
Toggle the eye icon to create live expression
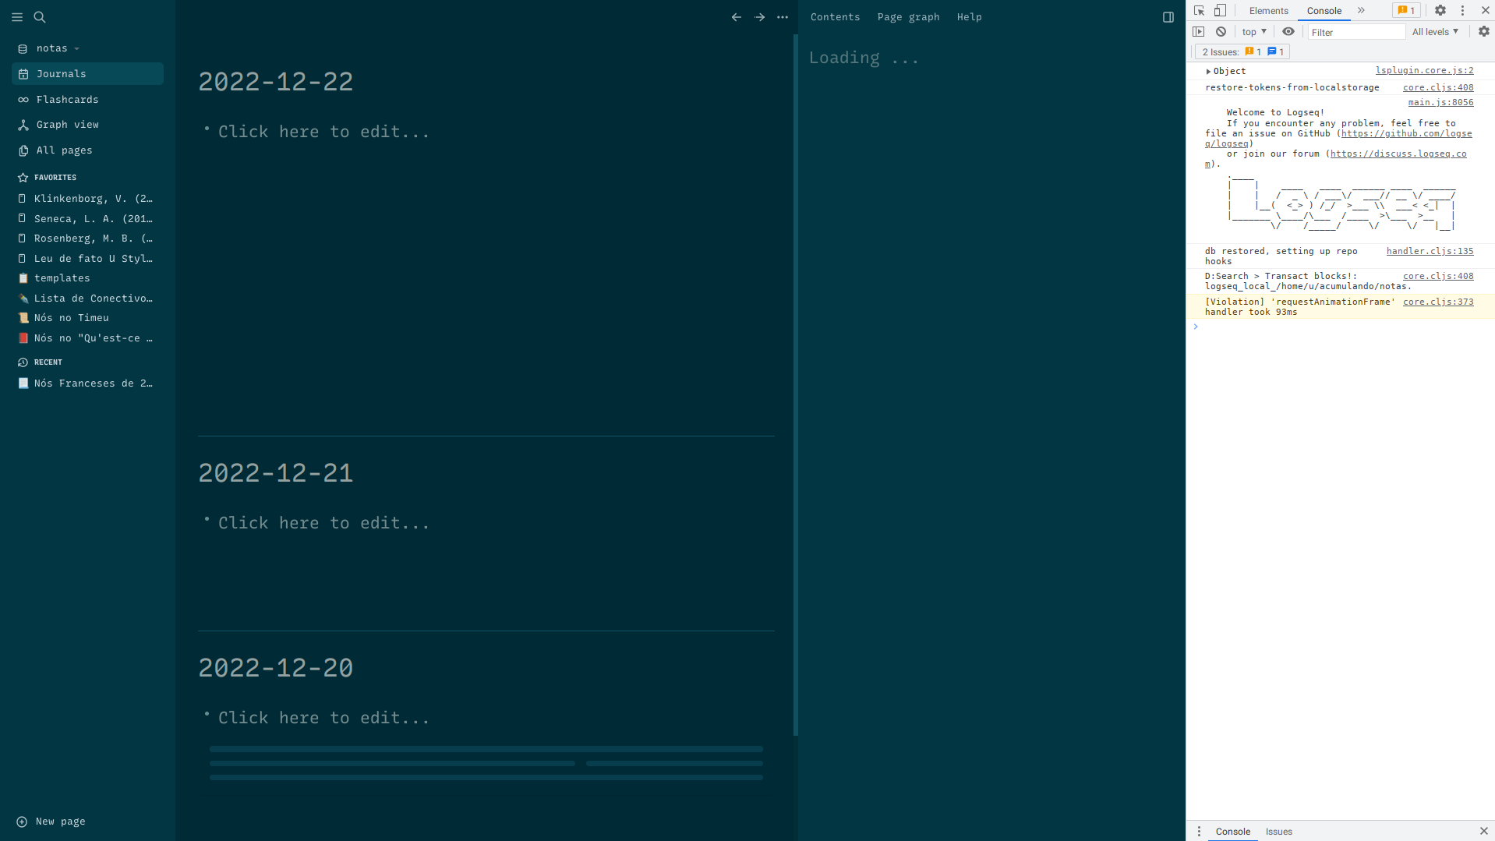pyautogui.click(x=1288, y=31)
